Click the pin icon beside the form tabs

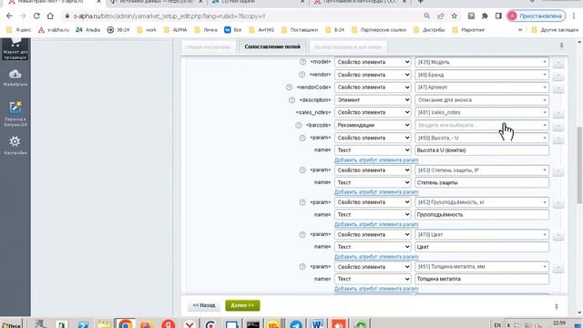pos(561,46)
